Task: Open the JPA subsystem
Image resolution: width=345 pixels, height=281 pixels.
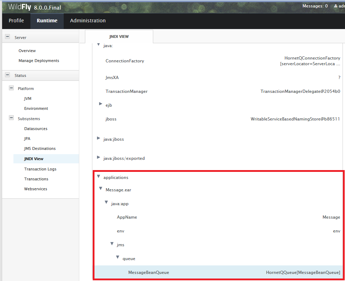Action: (x=27, y=139)
